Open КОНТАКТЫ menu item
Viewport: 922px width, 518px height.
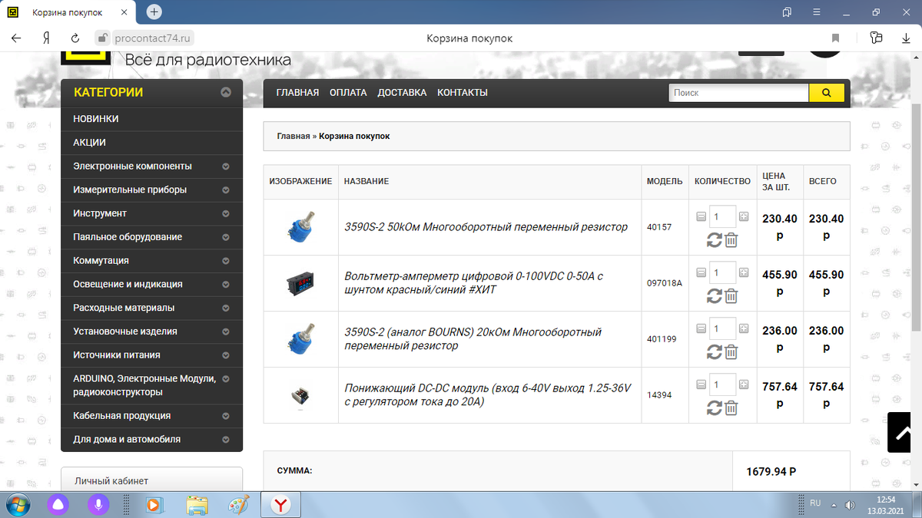[463, 93]
